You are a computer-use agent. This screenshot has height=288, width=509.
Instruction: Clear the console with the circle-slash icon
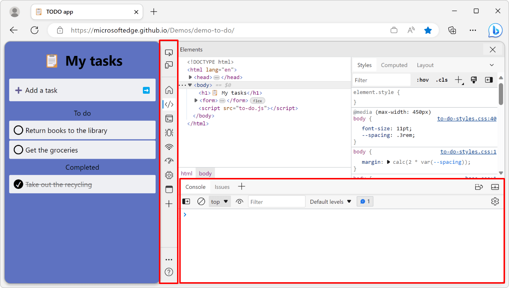click(x=201, y=201)
